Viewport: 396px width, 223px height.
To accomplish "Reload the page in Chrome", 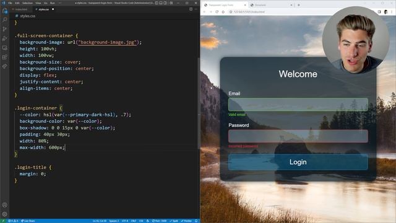I will [x=217, y=12].
